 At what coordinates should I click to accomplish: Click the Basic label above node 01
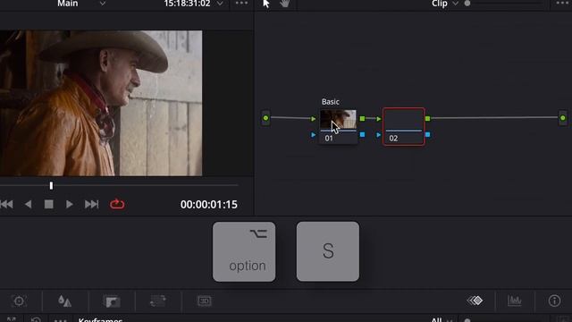[330, 102]
